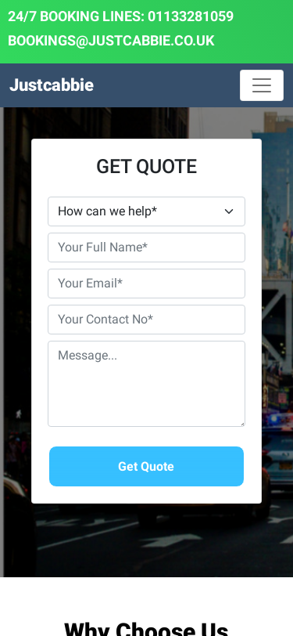Click the '24/7 BOOKING LINES' label text
Image resolution: width=293 pixels, height=636 pixels.
[x=76, y=16]
